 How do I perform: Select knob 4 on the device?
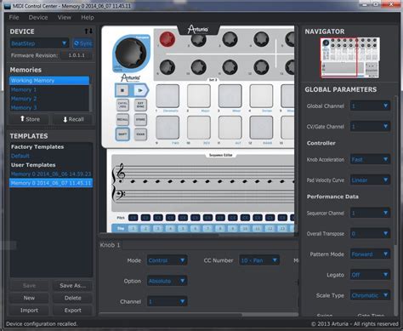click(x=261, y=39)
